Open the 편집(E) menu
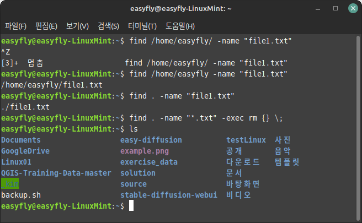This screenshot has width=362, height=223. coord(46,26)
